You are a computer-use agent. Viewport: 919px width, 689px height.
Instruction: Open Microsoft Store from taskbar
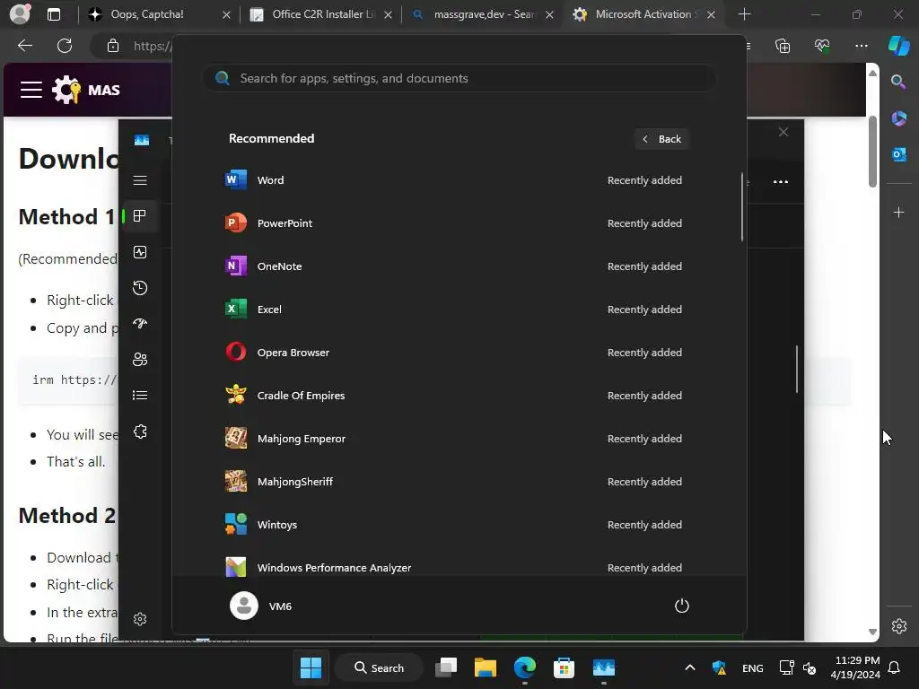click(564, 667)
